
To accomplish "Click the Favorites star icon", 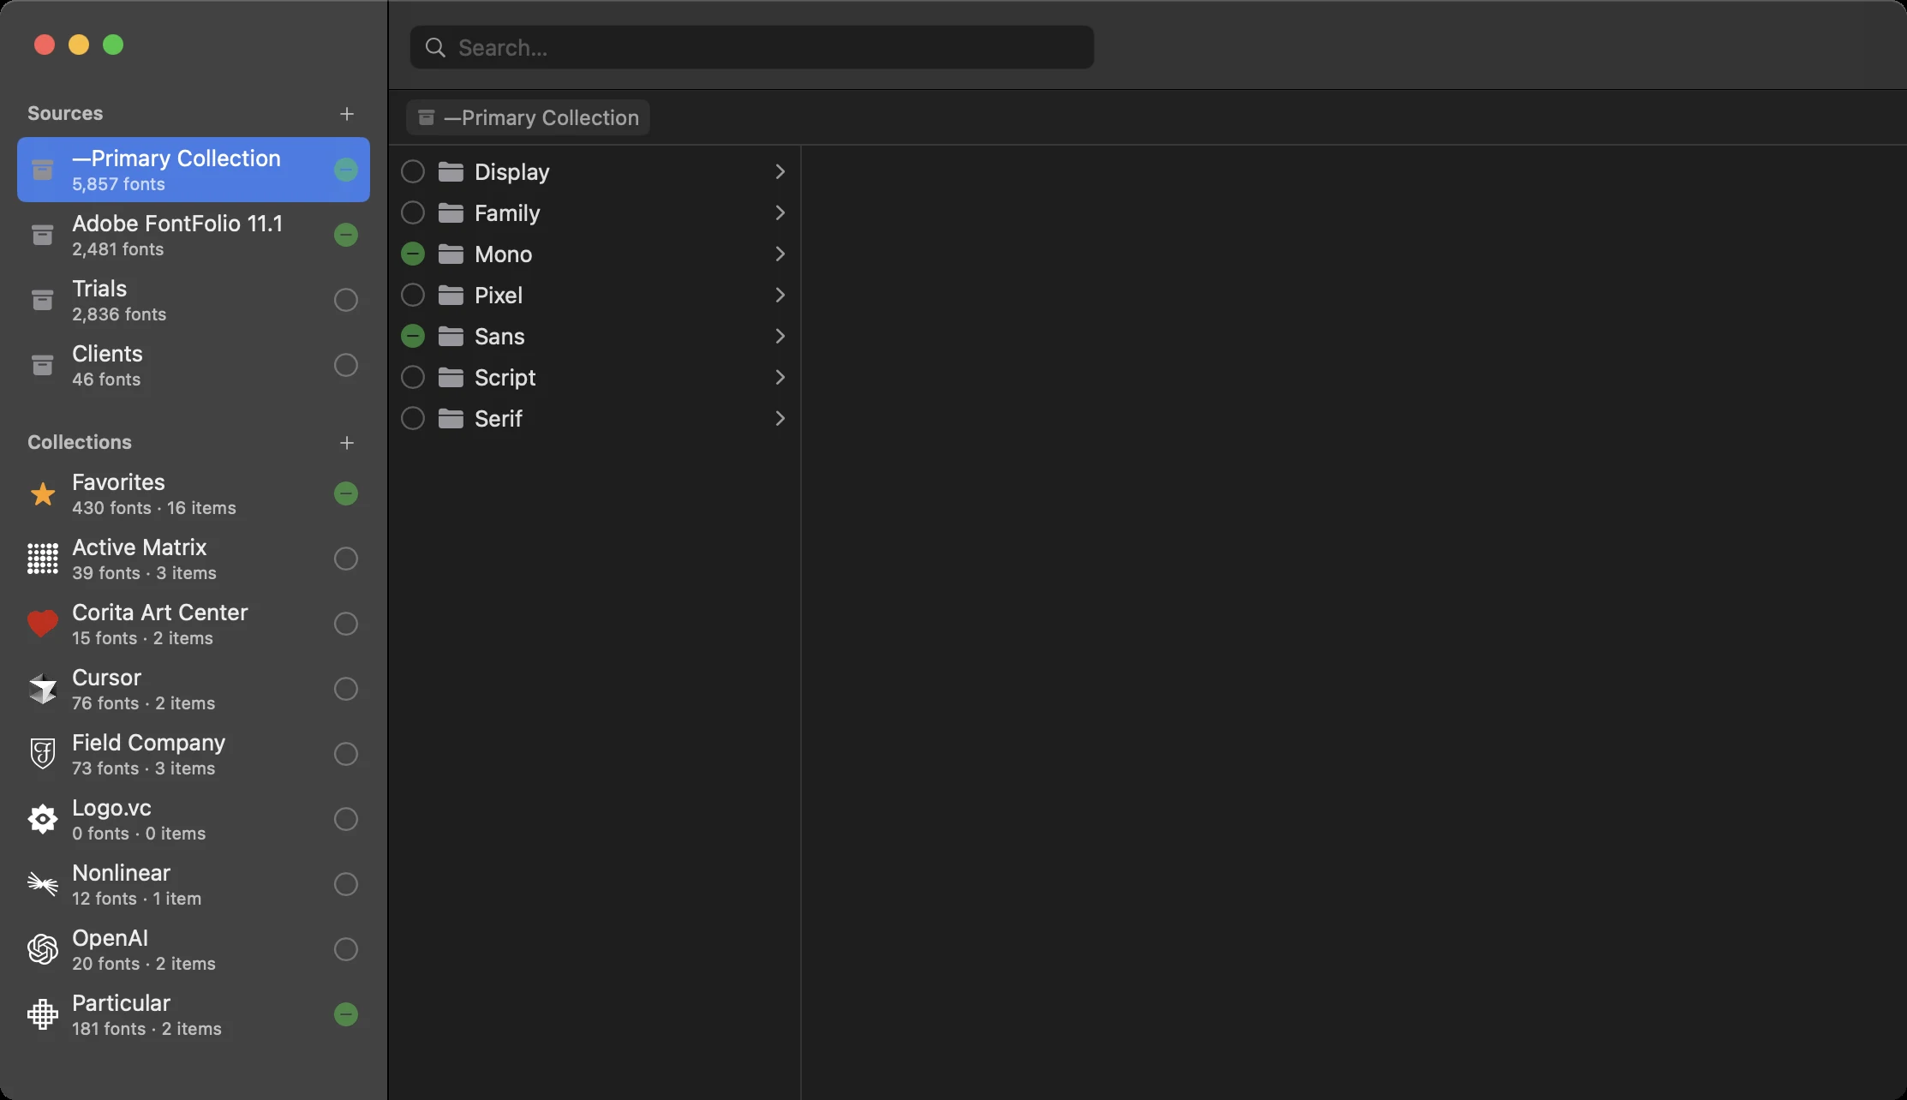I will point(42,493).
